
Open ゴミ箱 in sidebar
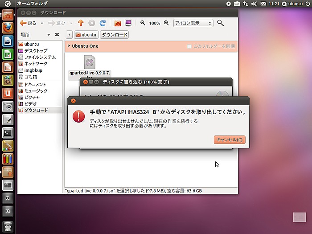click(40, 77)
